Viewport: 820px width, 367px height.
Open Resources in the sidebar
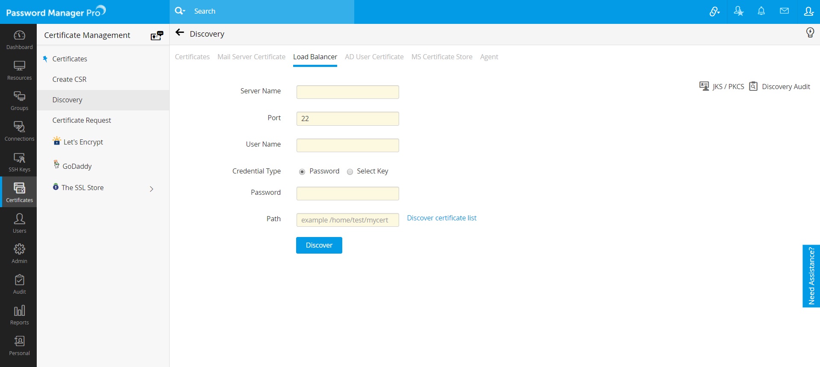pos(19,70)
